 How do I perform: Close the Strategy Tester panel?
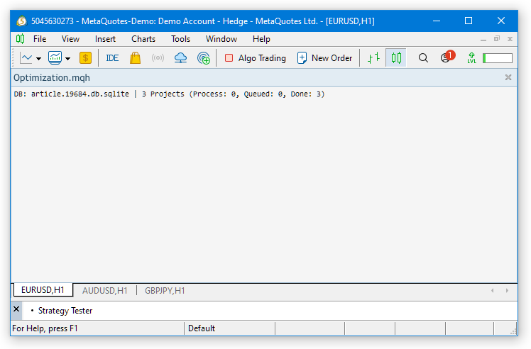[16, 309]
